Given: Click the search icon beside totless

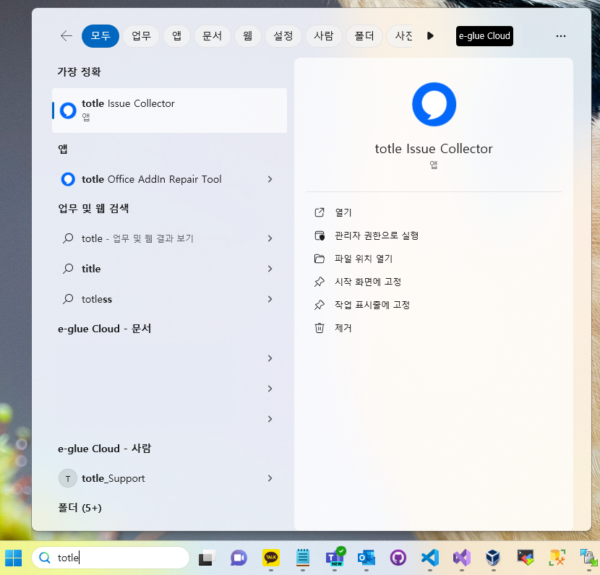Looking at the screenshot, I should pyautogui.click(x=68, y=299).
